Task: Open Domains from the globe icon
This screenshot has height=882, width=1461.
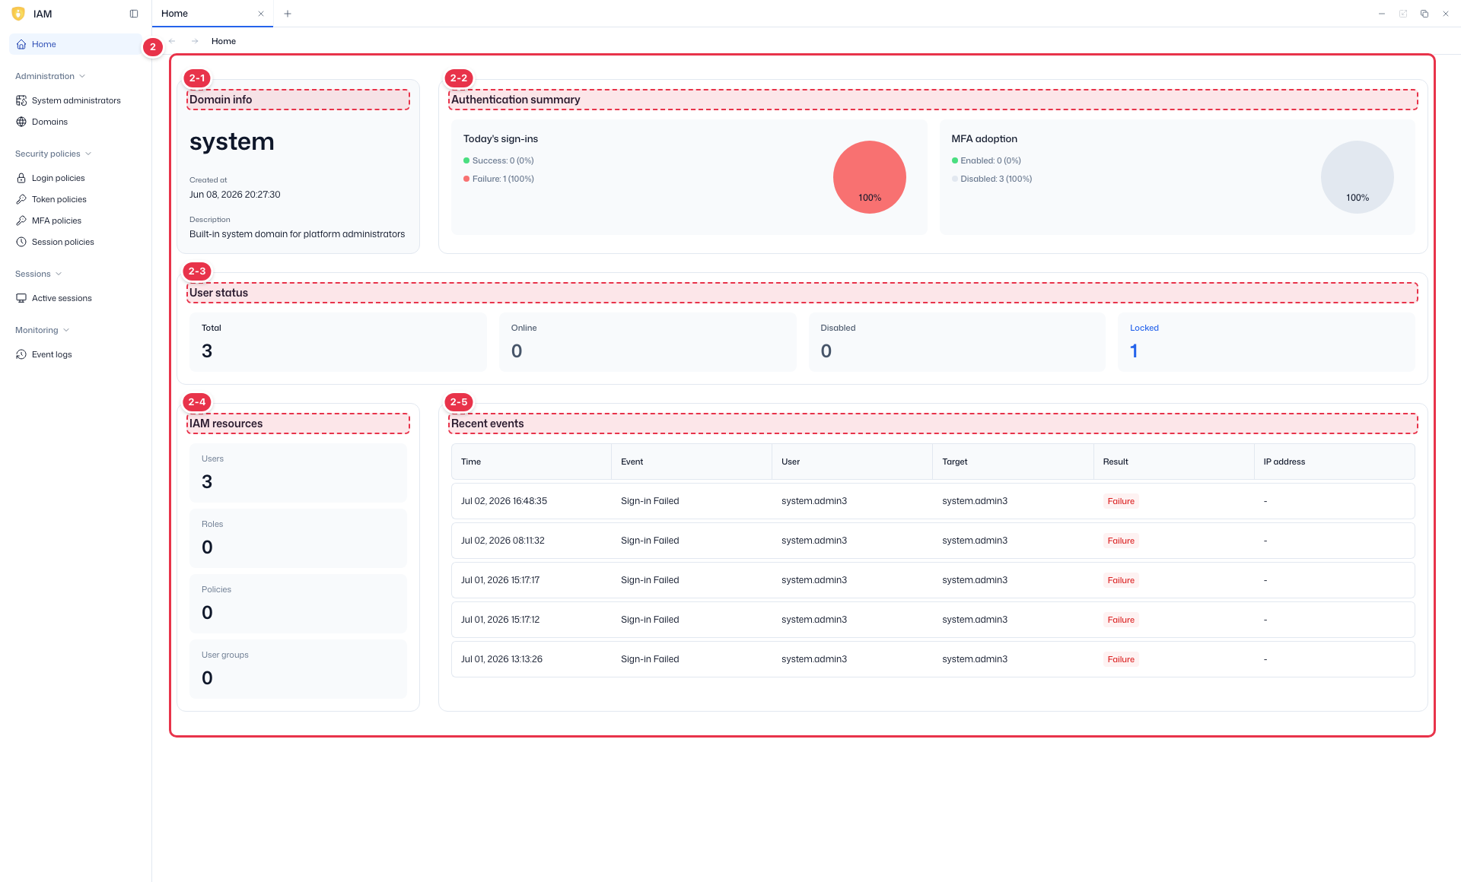Action: (21, 122)
